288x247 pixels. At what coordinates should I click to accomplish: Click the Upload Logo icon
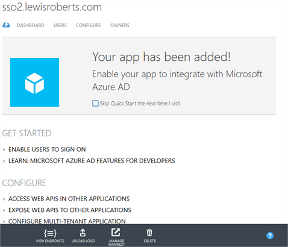coord(83,233)
